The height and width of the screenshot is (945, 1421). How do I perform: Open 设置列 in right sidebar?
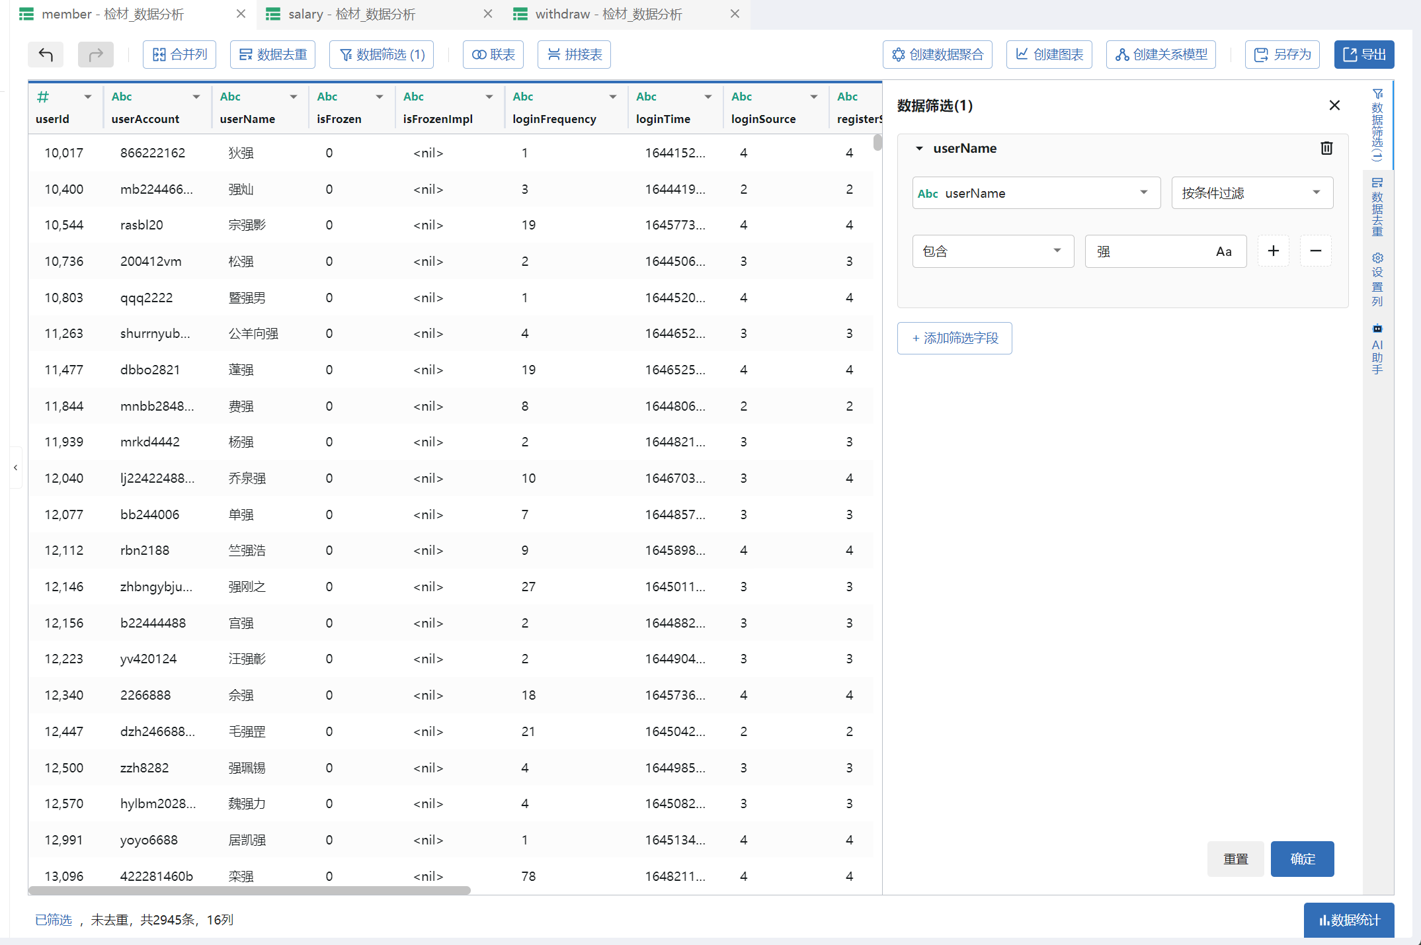[x=1377, y=279]
